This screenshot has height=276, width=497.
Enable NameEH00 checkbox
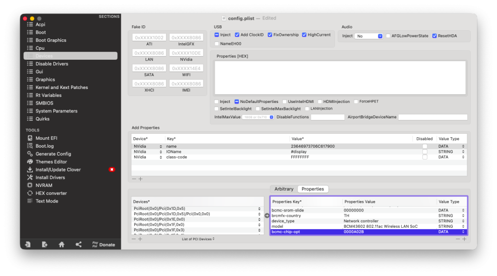(x=217, y=44)
